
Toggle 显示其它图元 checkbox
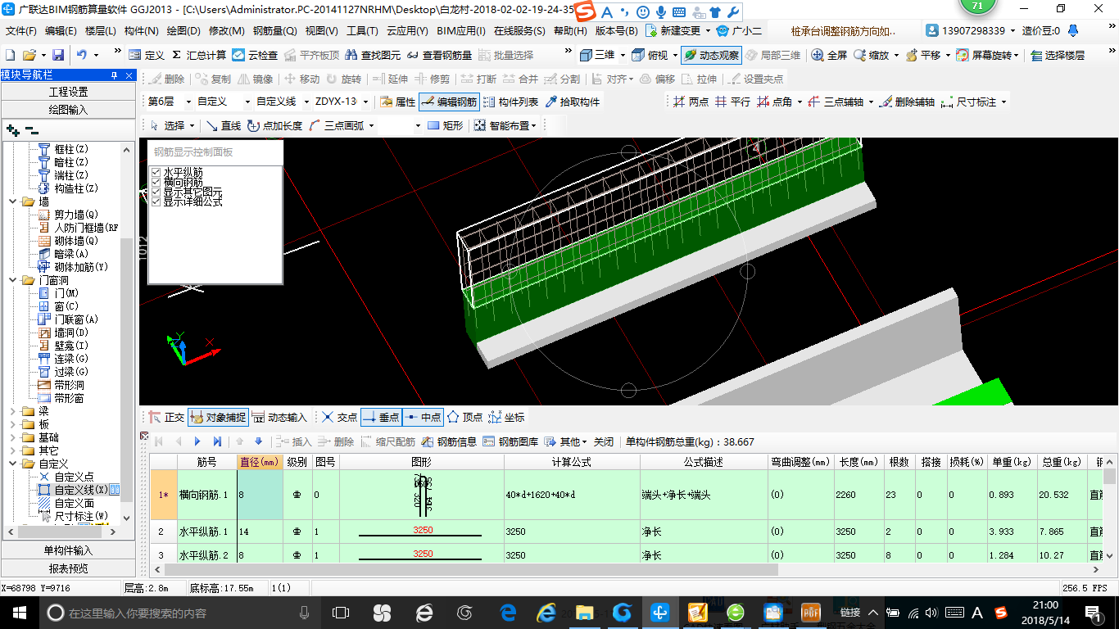(x=156, y=192)
